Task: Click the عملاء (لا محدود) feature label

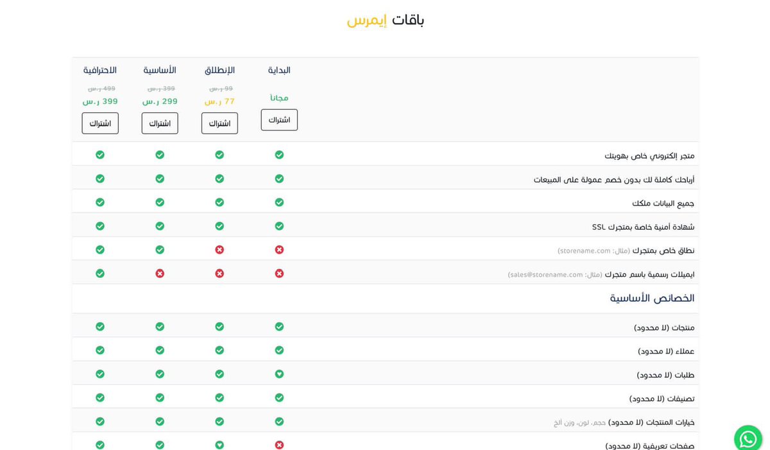Action: point(666,351)
